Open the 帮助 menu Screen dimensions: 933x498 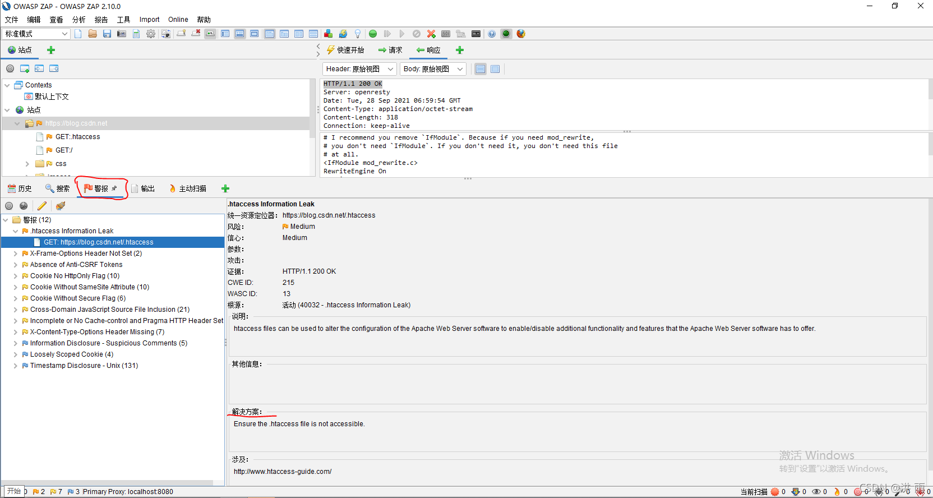point(204,20)
